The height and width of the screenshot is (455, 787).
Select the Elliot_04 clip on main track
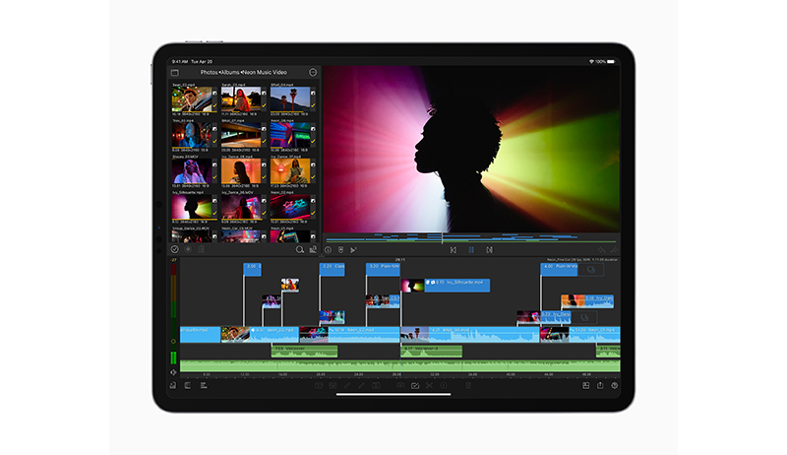pyautogui.click(x=470, y=335)
